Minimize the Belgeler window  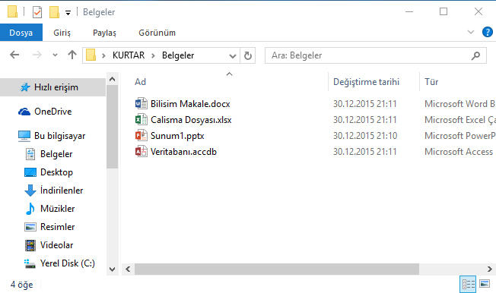(409, 12)
